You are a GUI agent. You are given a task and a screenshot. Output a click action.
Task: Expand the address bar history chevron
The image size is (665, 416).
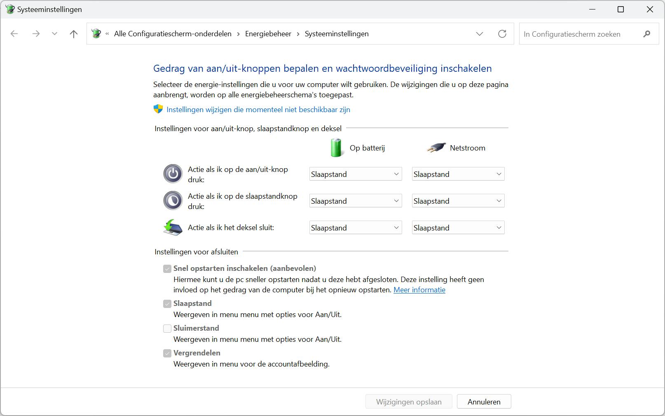click(479, 34)
